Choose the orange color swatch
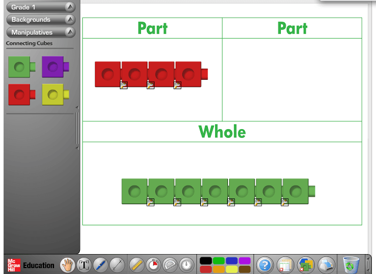The image size is (376, 274). tap(219, 269)
